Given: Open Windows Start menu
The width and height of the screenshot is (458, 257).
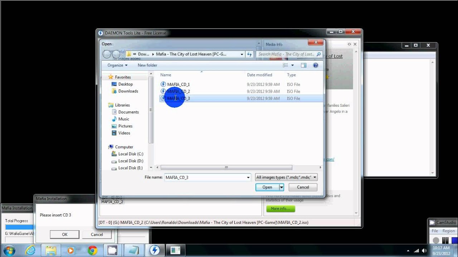Looking at the screenshot, I should [x=9, y=250].
